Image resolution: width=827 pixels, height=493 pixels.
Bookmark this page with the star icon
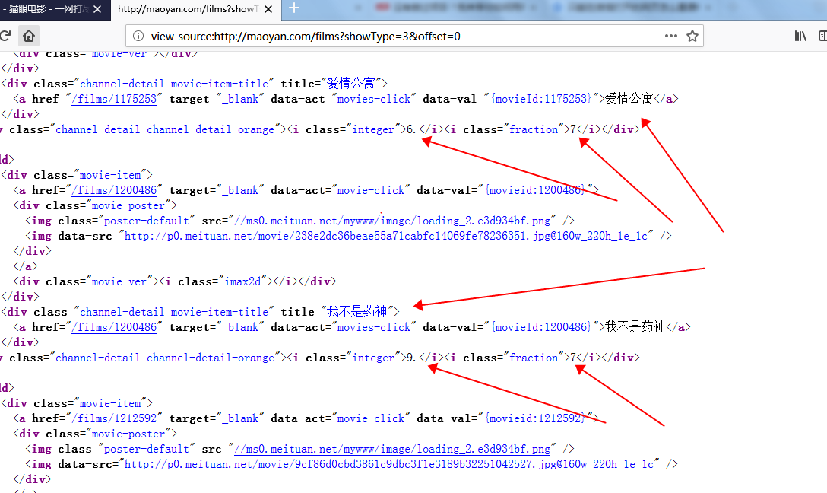pos(692,36)
